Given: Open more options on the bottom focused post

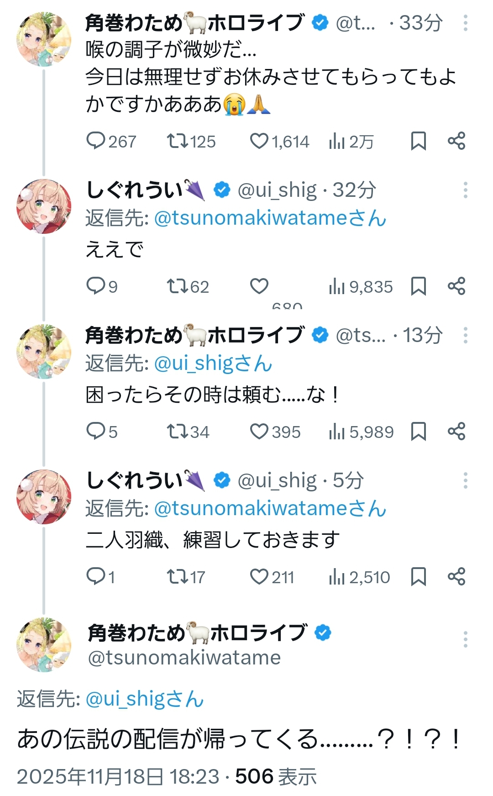Looking at the screenshot, I should tap(465, 639).
